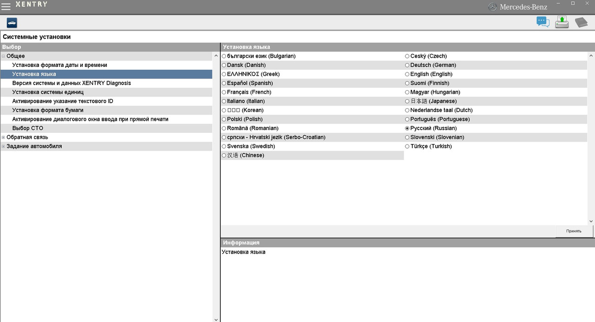The width and height of the screenshot is (595, 322).
Task: Select Italiano (Italian) radio button
Action: pyautogui.click(x=224, y=101)
